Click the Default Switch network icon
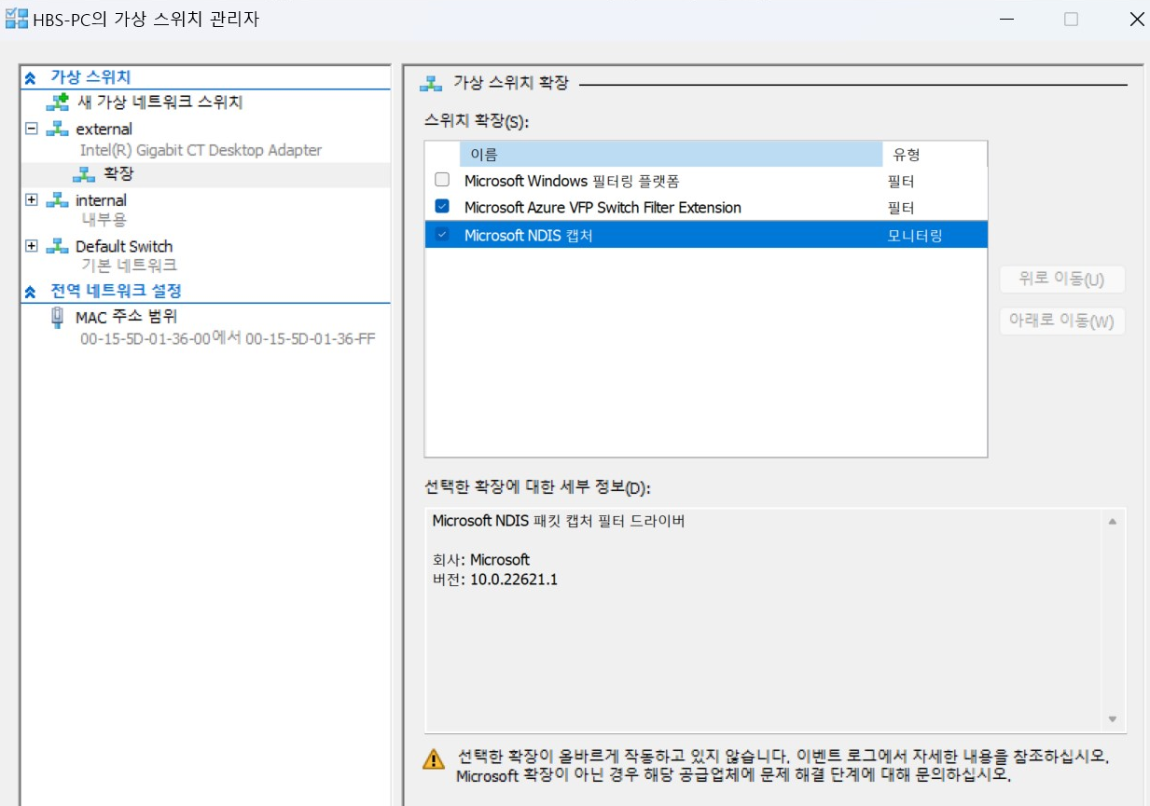Image resolution: width=1150 pixels, height=806 pixels. pos(57,246)
